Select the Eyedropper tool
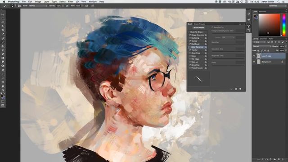The image size is (288, 162). (x=3, y=34)
